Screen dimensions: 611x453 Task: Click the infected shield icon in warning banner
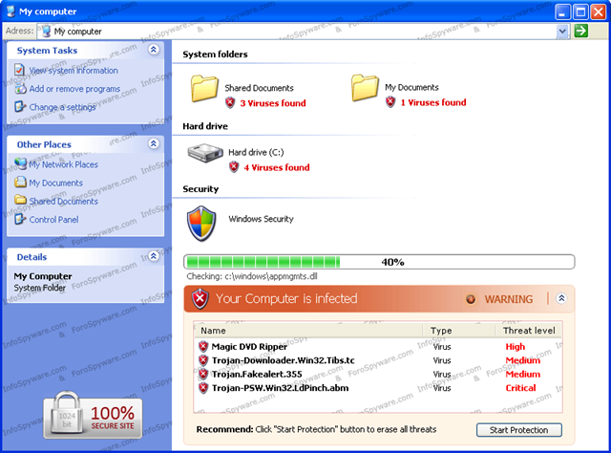[200, 299]
